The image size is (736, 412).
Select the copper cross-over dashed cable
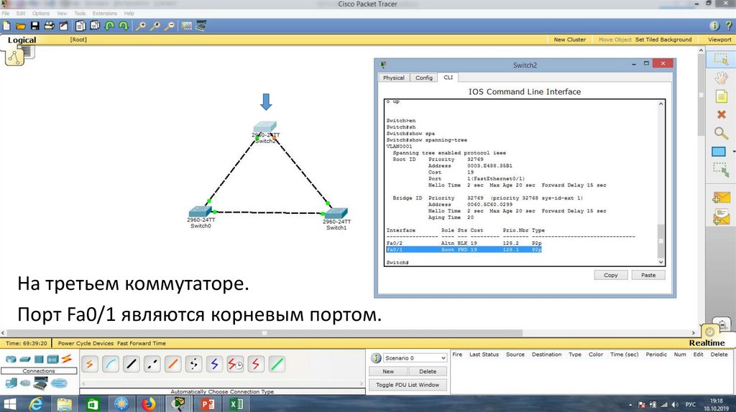click(152, 364)
